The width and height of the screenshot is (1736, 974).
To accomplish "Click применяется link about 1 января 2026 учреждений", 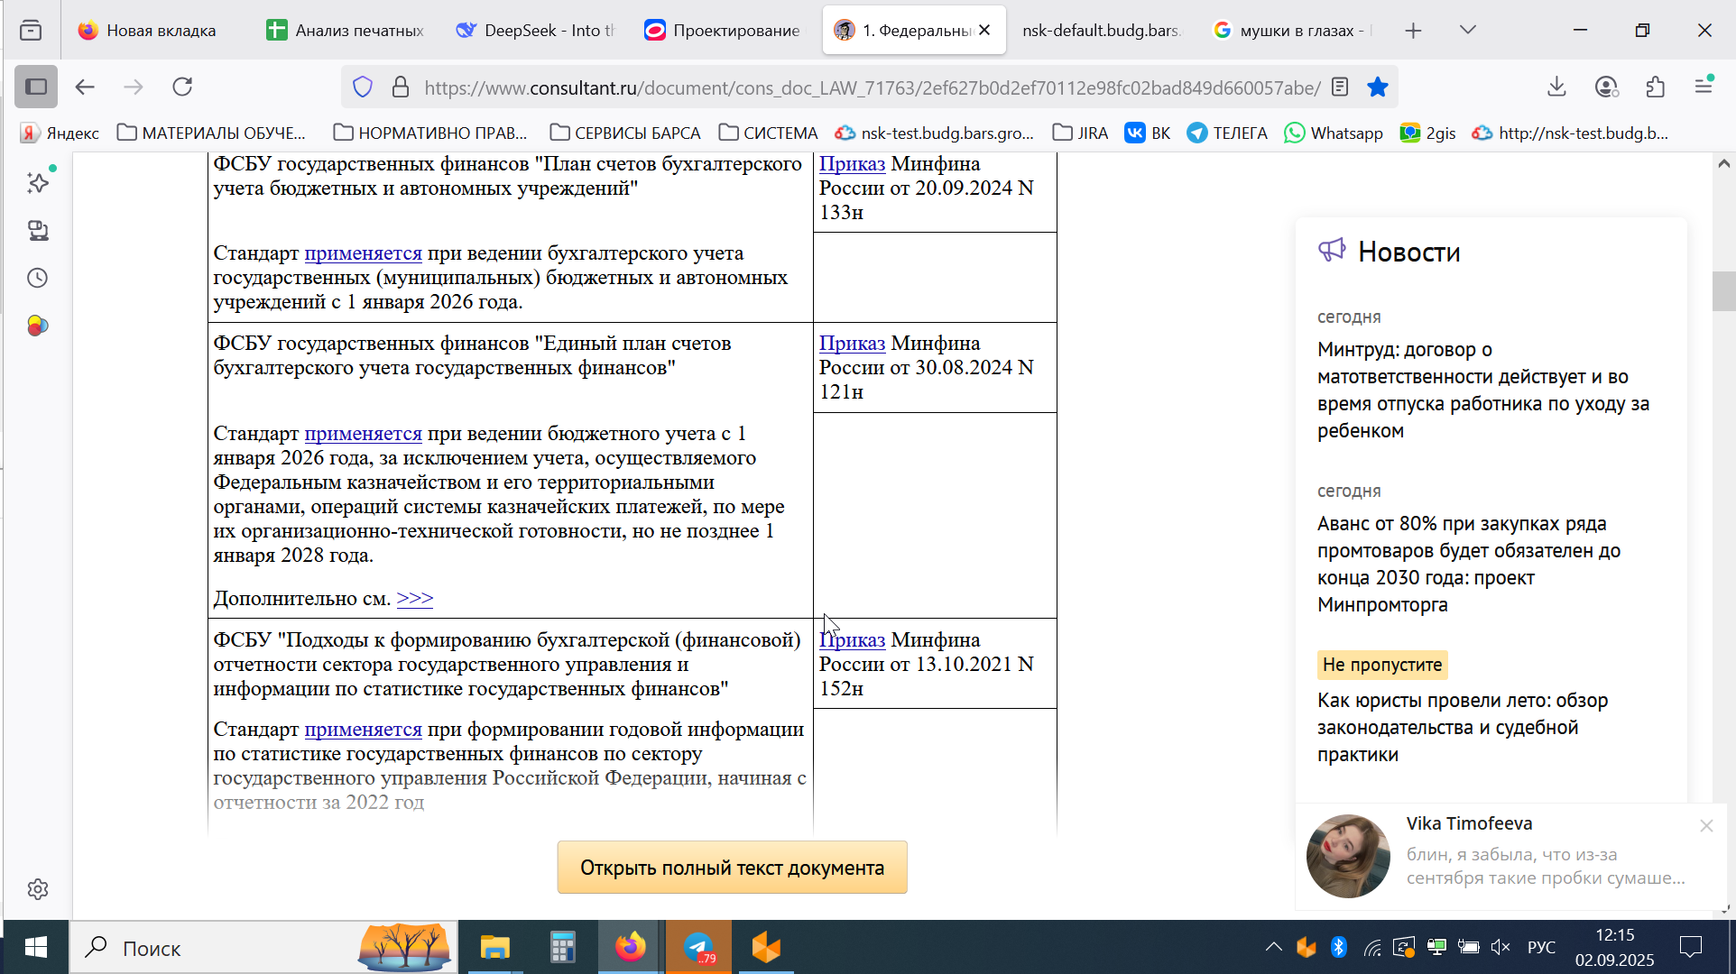I will (x=363, y=253).
